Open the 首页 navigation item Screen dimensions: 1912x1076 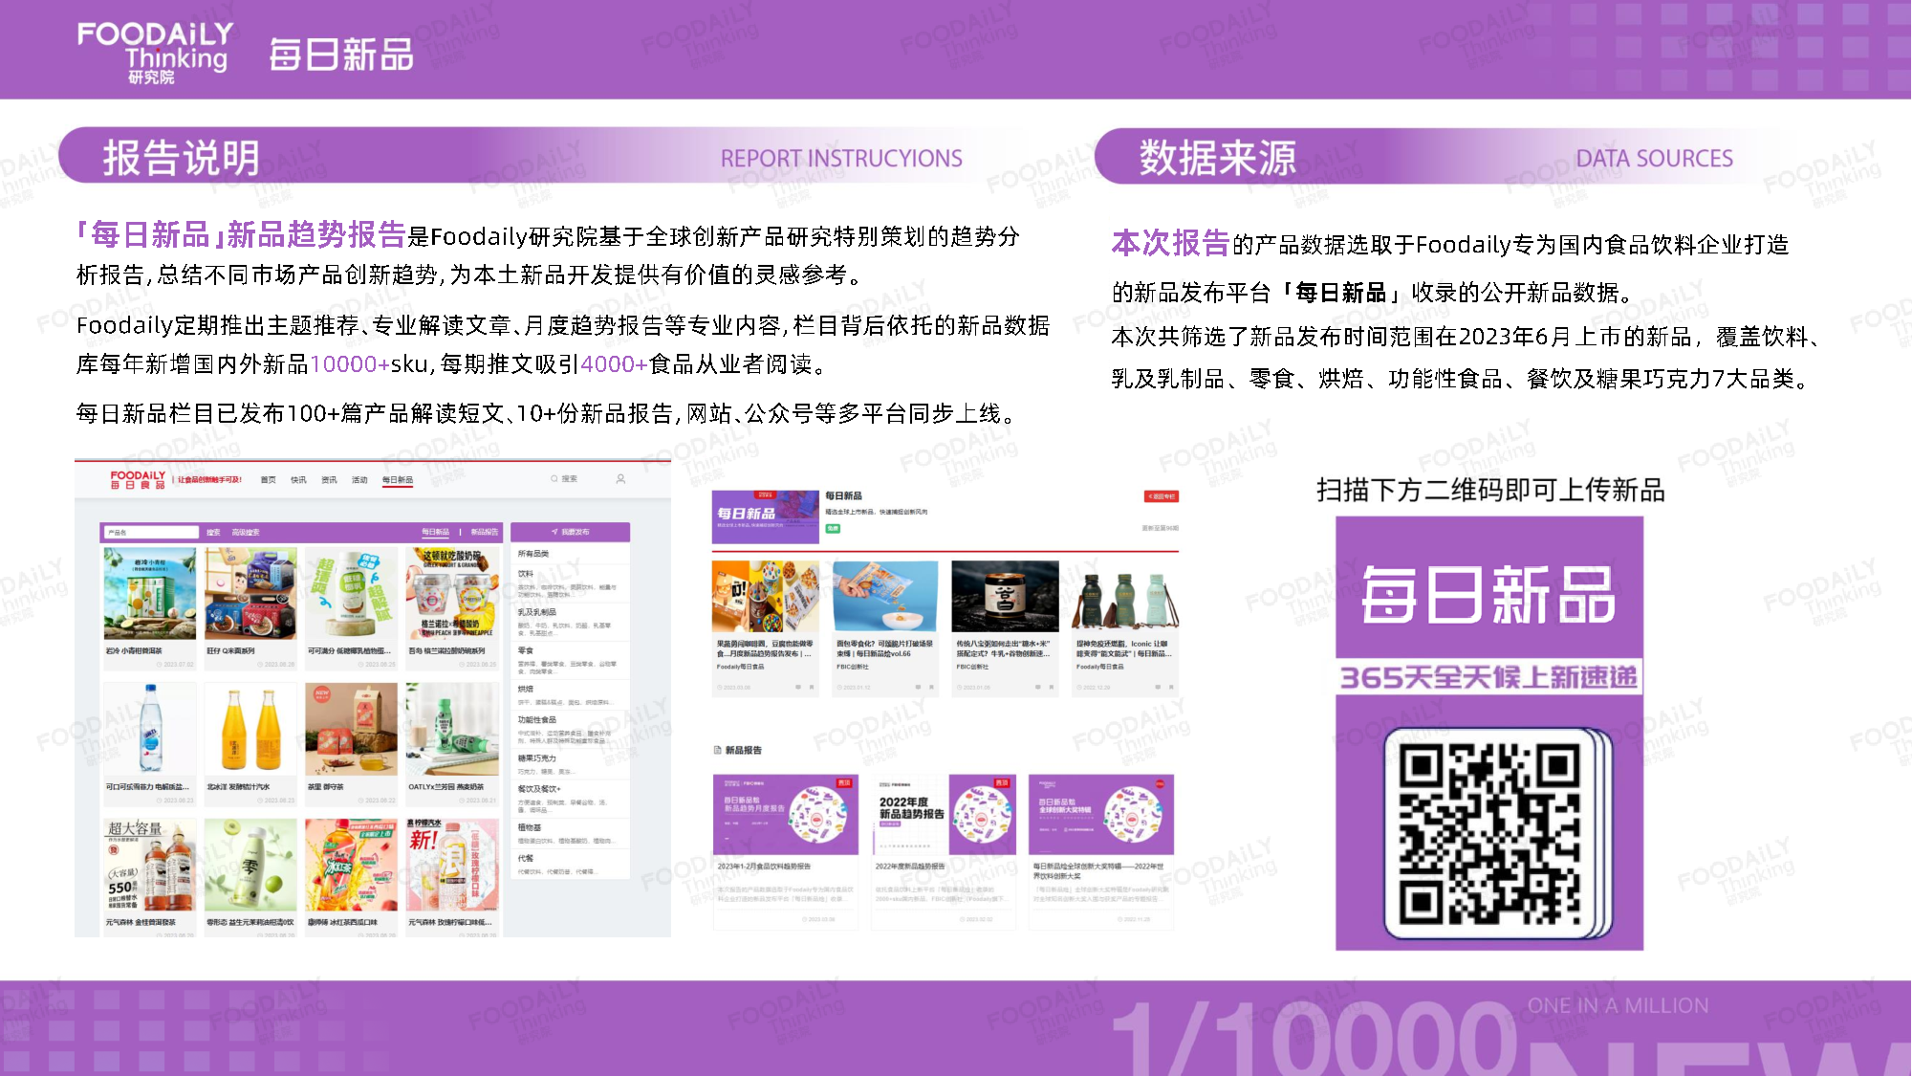pos(268,480)
